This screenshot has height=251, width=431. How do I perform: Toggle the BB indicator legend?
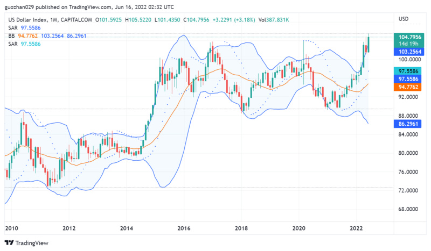tap(11, 35)
